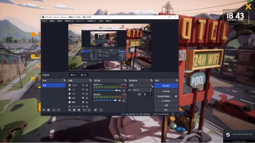
Task: Click the yellow X icon on desktop
Action: tap(248, 6)
